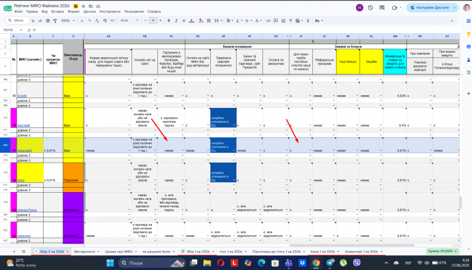Activate the paint format tool

[x=55, y=21]
